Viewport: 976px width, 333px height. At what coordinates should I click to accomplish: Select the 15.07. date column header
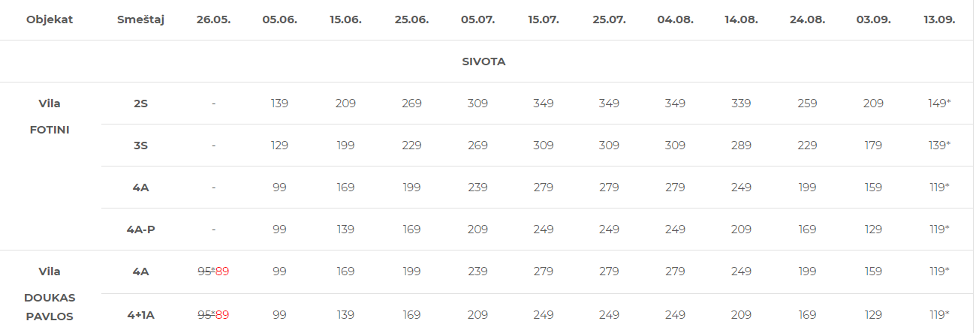(544, 19)
